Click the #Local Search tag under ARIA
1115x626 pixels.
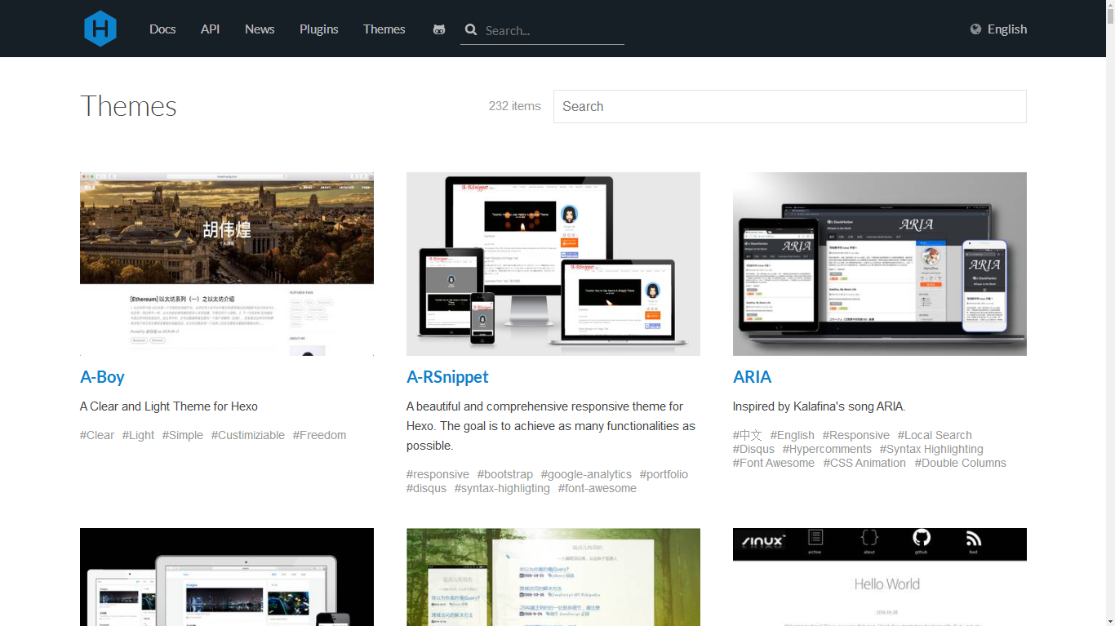click(x=935, y=435)
